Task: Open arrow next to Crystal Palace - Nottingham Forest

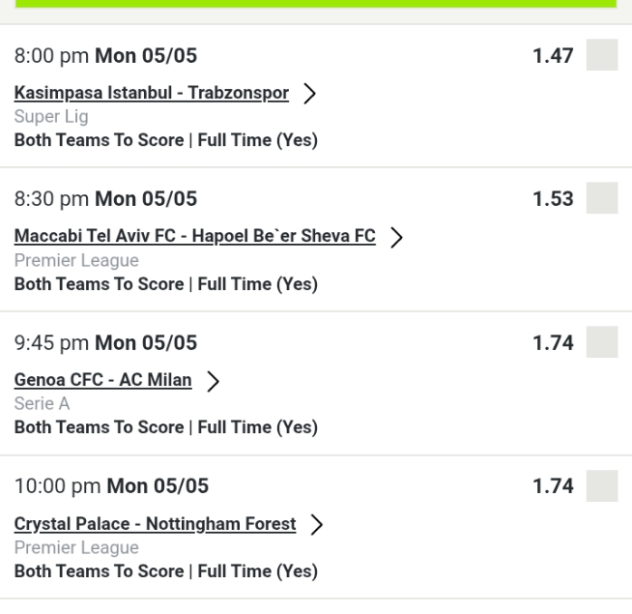Action: coord(315,525)
